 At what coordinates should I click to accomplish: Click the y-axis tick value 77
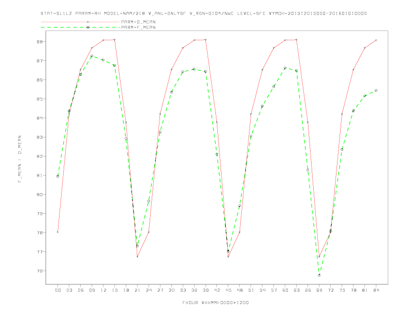40,252
